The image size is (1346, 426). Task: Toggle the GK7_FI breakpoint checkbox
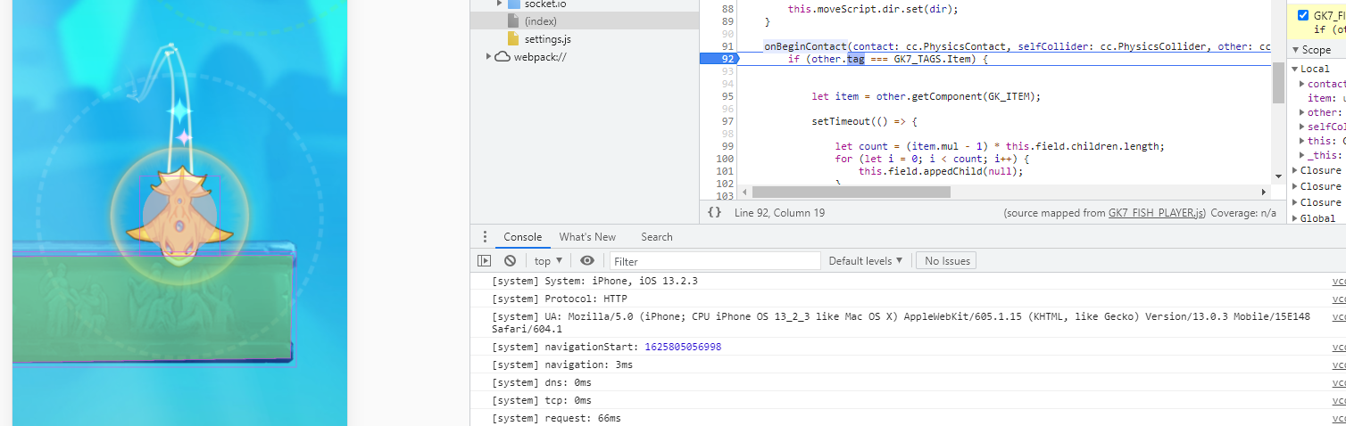[1303, 15]
